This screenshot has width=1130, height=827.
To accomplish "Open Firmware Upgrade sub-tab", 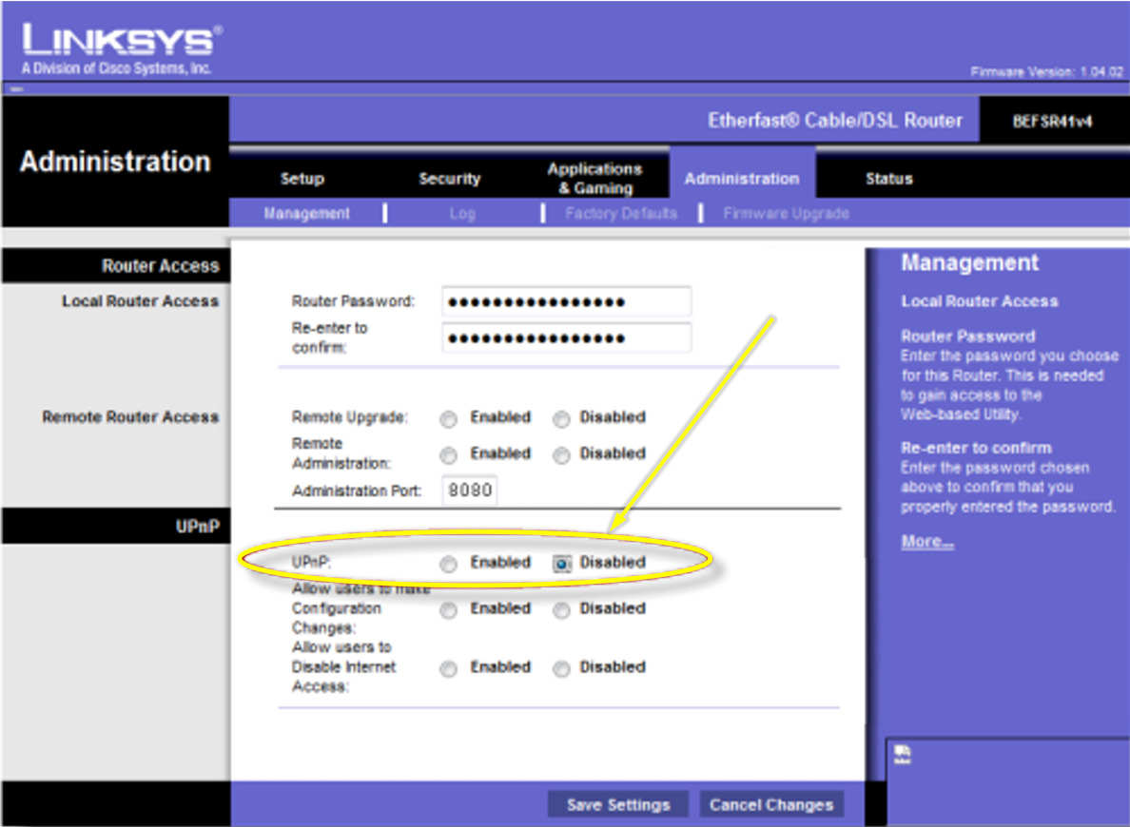I will pos(786,213).
